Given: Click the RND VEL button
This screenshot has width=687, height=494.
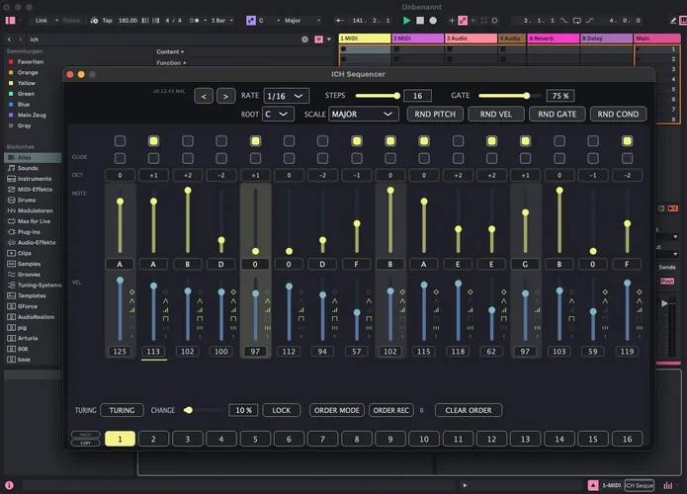Looking at the screenshot, I should click(x=496, y=115).
